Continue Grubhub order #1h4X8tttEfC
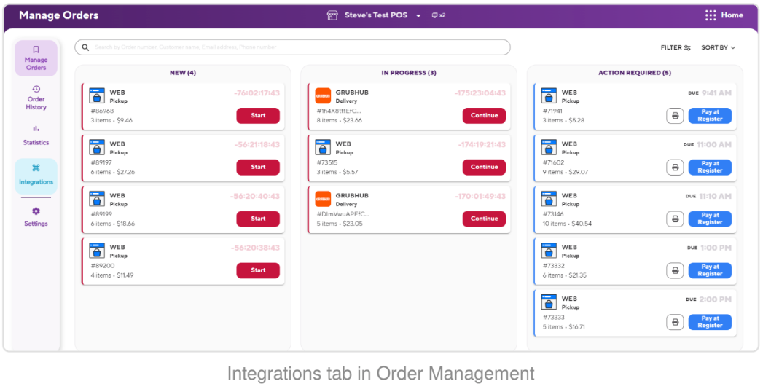 pos(484,116)
